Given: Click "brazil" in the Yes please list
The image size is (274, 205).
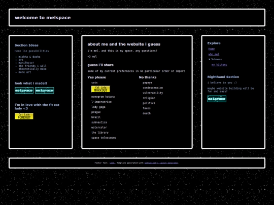Looking at the screenshot, I should point(96,117).
